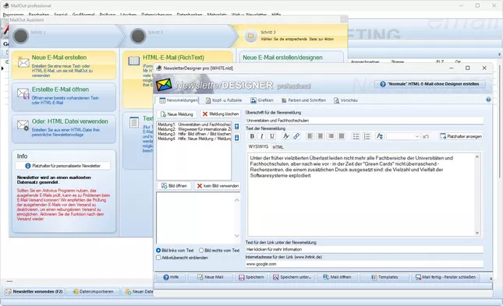This screenshot has height=306, width=503.
Task: Underline the selected news text
Action: tap(272, 136)
